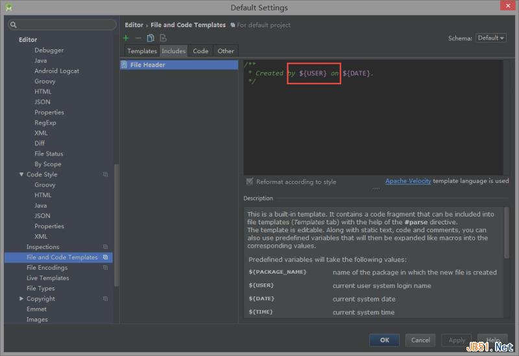Click the search magnifier icon
This screenshot has height=356, width=519.
13,25
